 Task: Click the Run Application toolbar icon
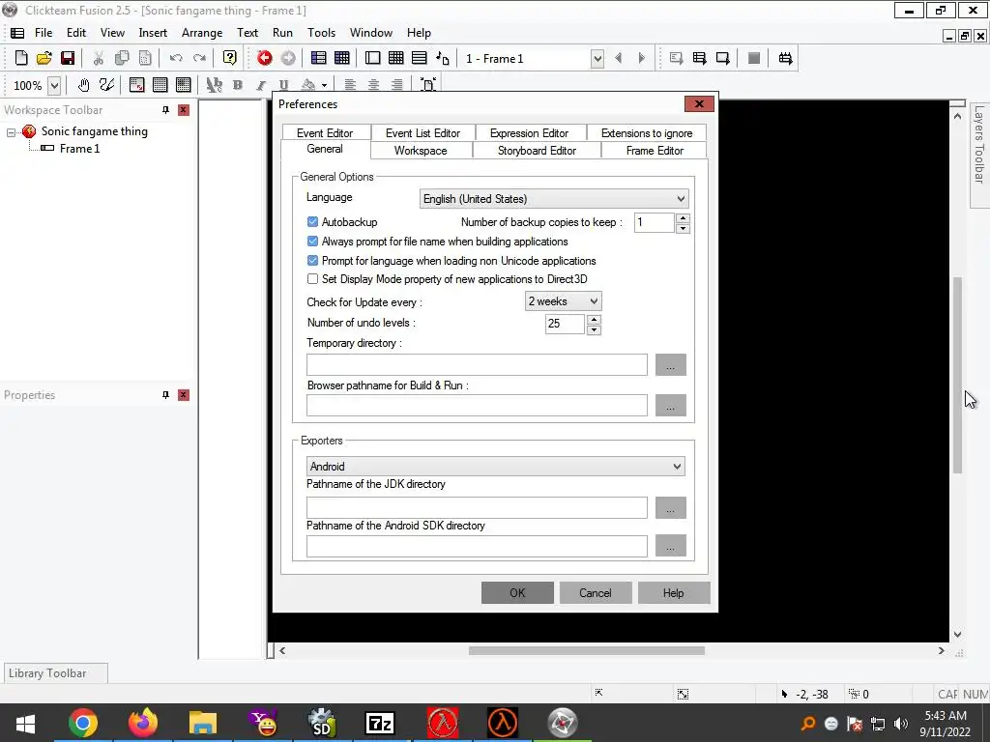coord(699,58)
